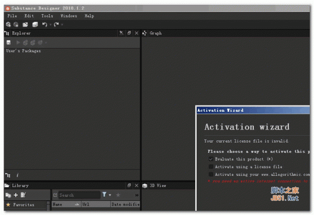Select Favorites in the Library list
The width and height of the screenshot is (314, 215).
click(x=23, y=205)
